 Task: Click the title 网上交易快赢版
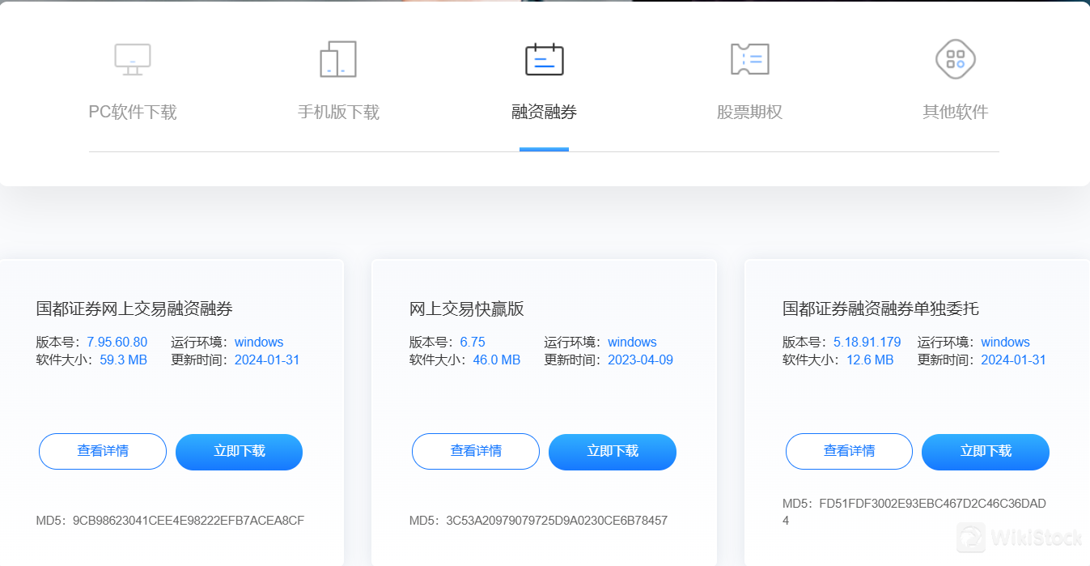(x=467, y=309)
